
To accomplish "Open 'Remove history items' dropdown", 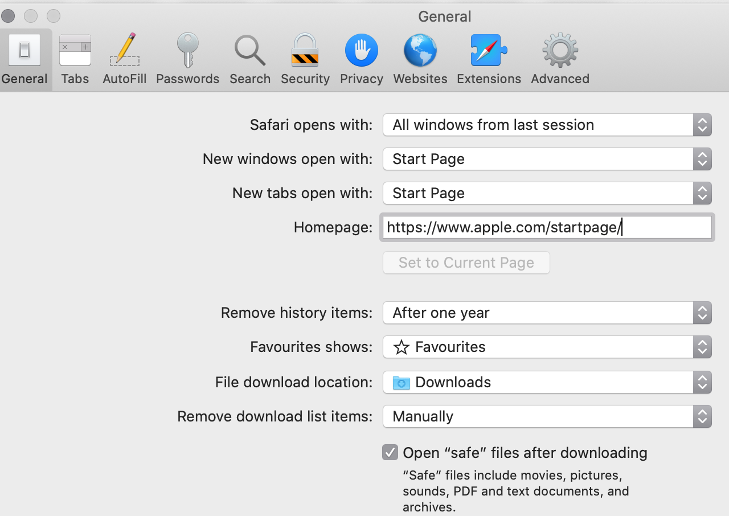I will coord(547,313).
